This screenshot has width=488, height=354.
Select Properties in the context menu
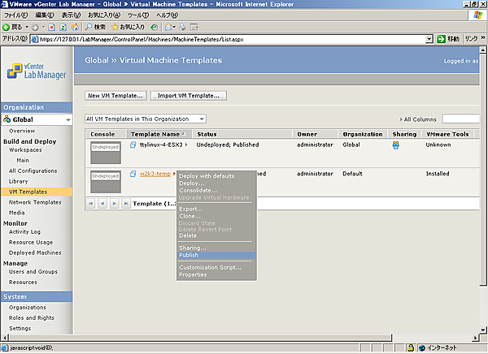[193, 274]
